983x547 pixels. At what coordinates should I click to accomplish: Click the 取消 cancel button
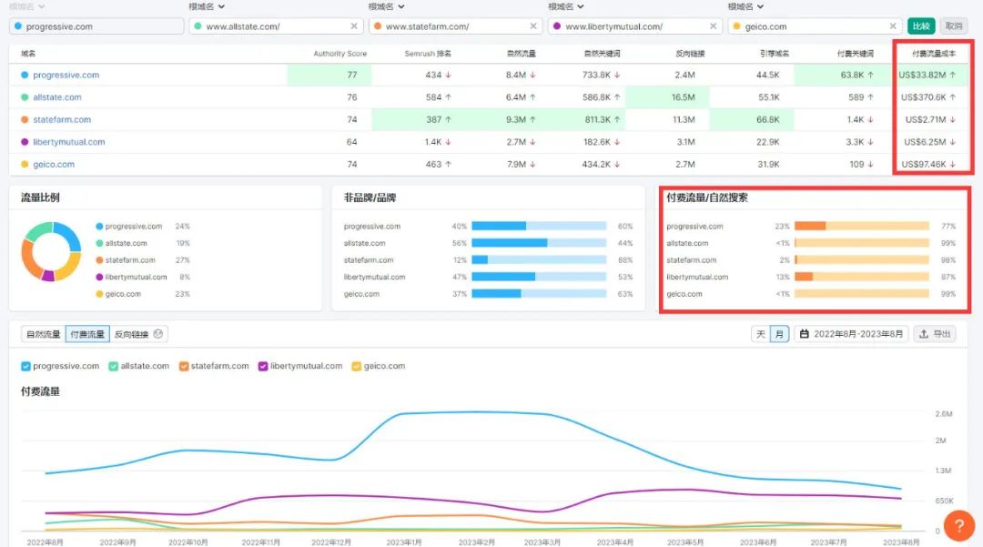tap(954, 25)
